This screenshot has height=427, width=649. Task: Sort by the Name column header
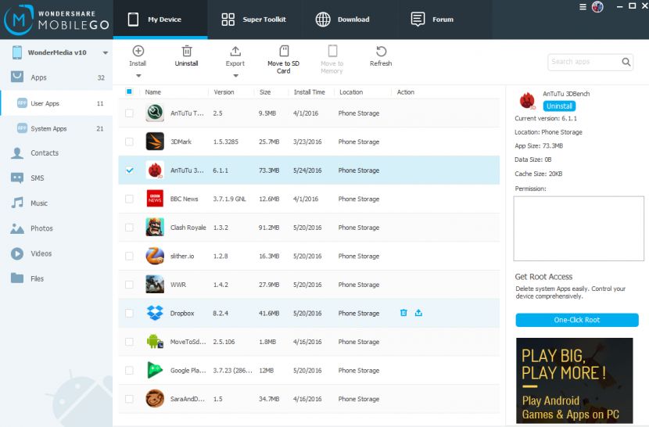pyautogui.click(x=152, y=92)
